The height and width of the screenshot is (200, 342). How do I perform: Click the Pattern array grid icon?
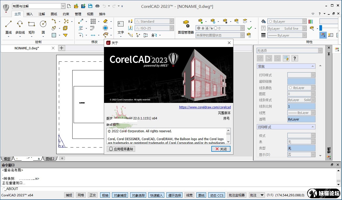(x=93, y=21)
